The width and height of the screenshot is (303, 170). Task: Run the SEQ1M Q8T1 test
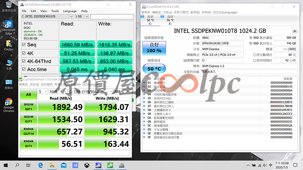coord(29,107)
